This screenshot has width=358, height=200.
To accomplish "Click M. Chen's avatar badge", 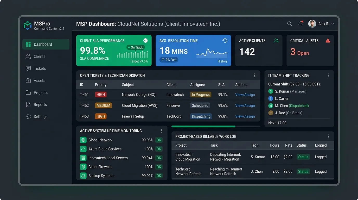I will (x=271, y=106).
